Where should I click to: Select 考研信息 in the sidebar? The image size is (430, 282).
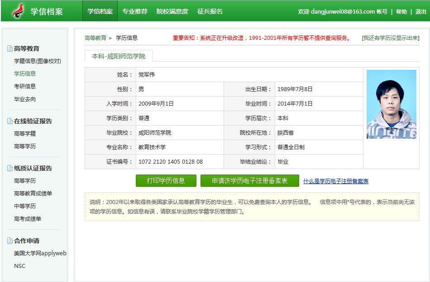click(25, 86)
